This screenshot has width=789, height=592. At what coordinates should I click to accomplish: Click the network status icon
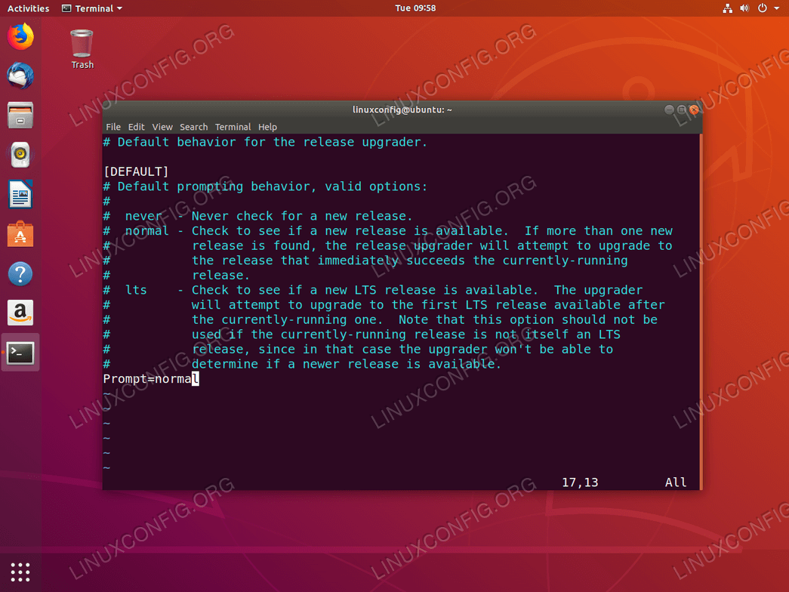[727, 8]
